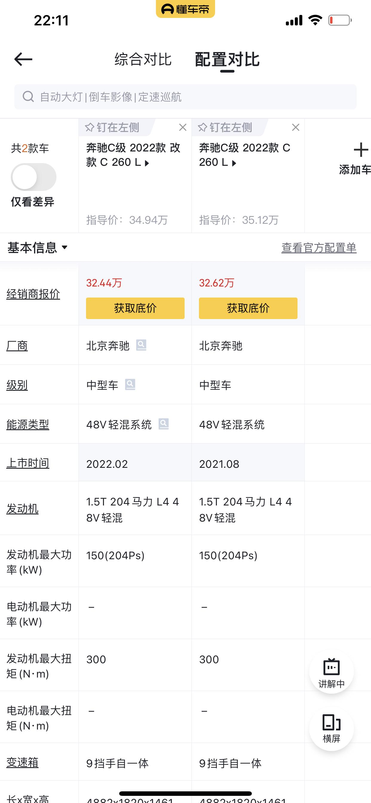Tap image icon next to 48V轻混系统
371x803 pixels.
(164, 424)
